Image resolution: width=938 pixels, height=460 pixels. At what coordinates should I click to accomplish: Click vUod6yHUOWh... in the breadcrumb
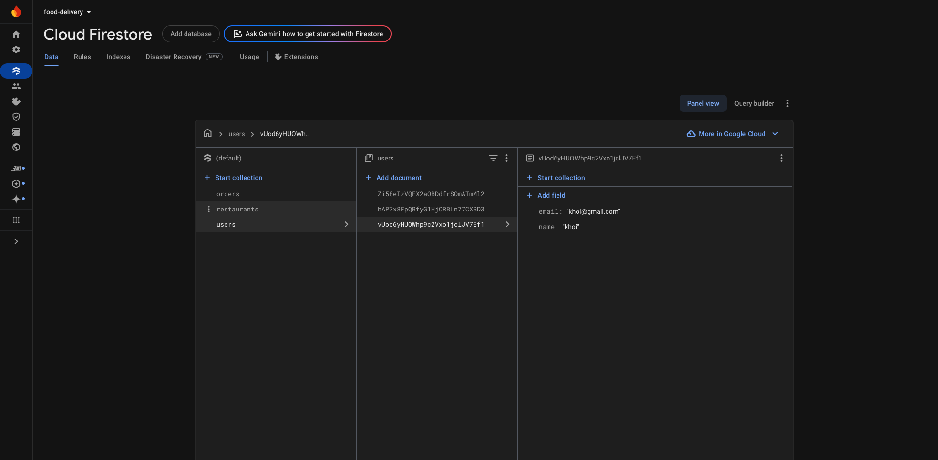pos(285,134)
